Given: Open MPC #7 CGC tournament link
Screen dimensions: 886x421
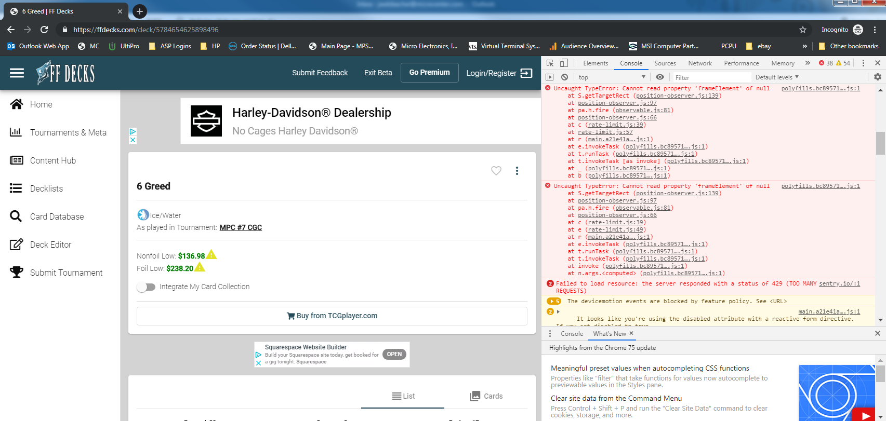Looking at the screenshot, I should (241, 227).
